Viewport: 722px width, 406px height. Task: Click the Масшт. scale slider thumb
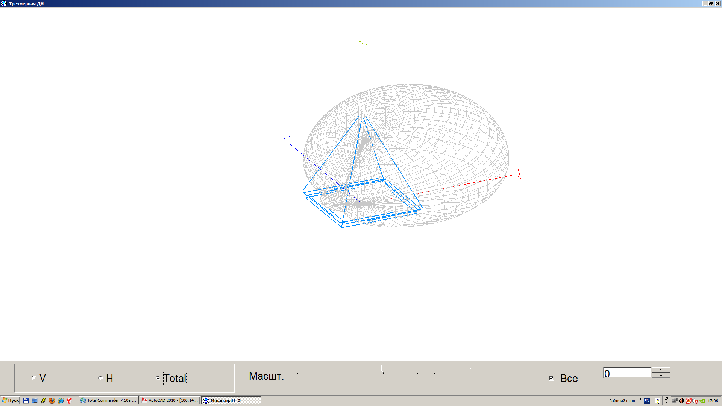383,368
